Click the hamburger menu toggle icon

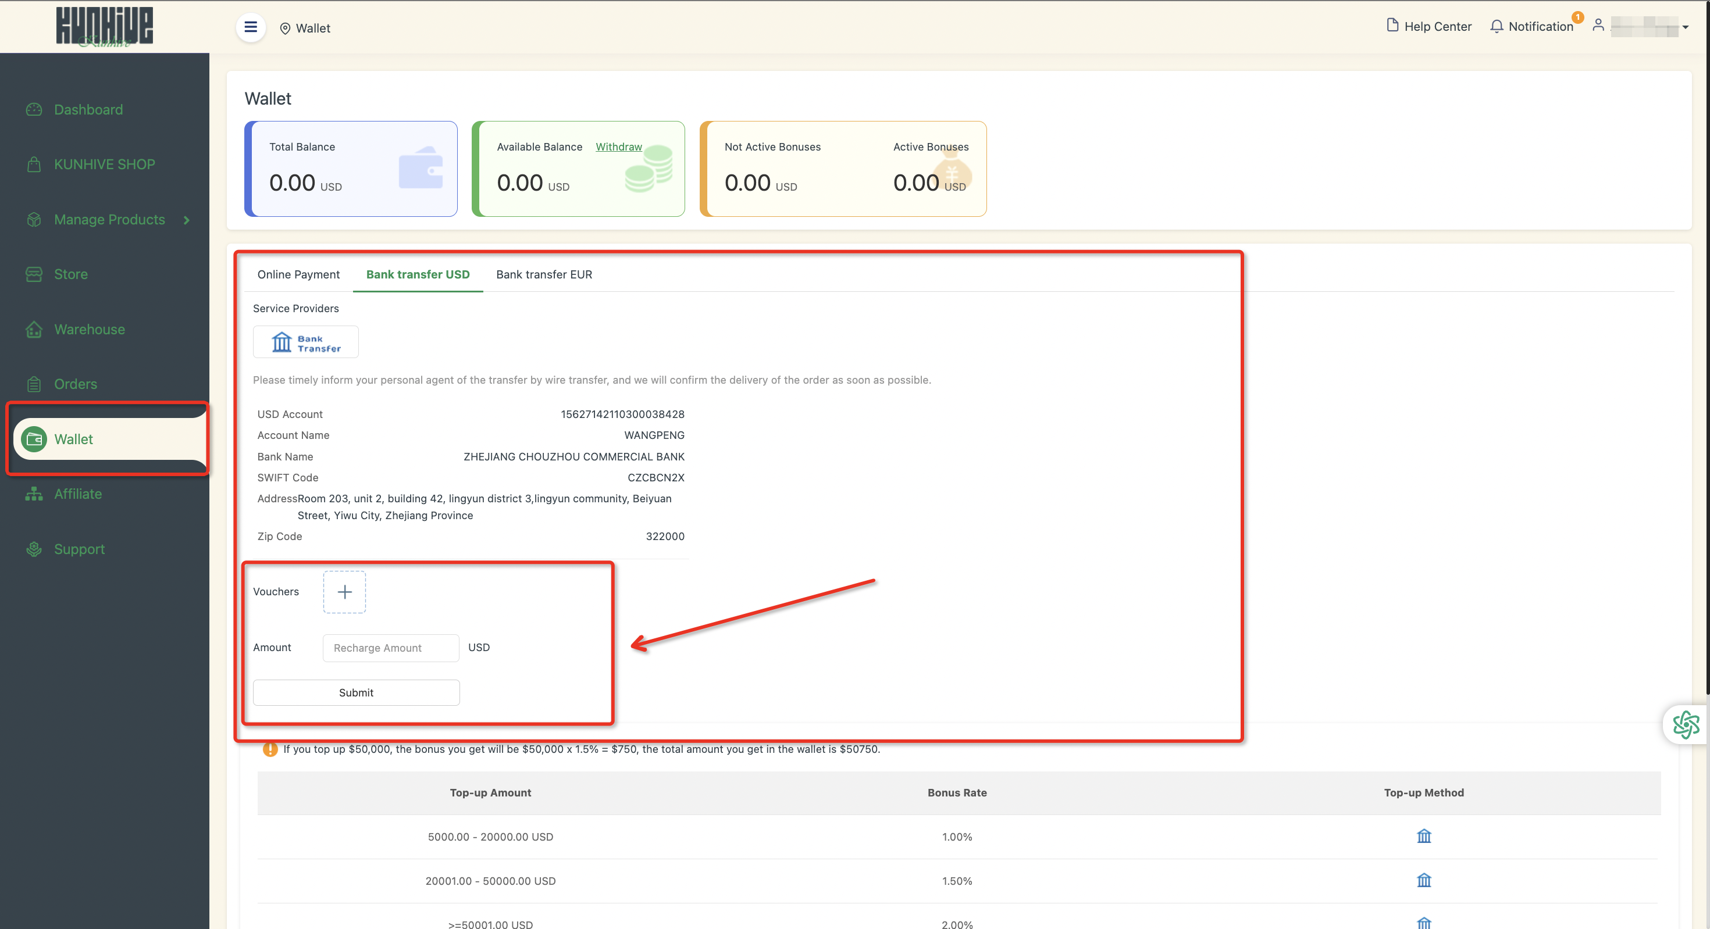point(250,27)
